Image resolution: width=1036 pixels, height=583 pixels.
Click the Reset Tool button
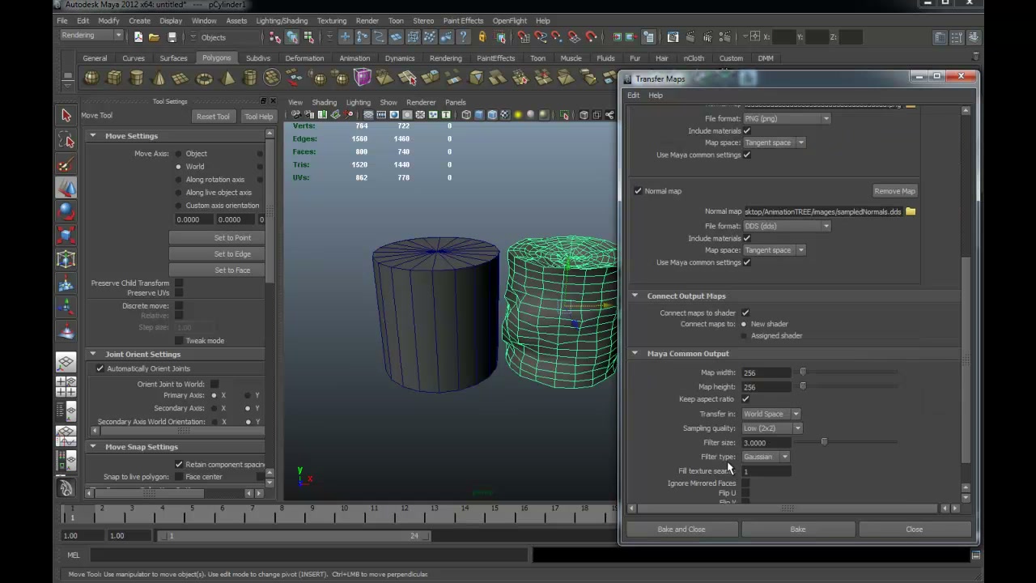coord(213,117)
